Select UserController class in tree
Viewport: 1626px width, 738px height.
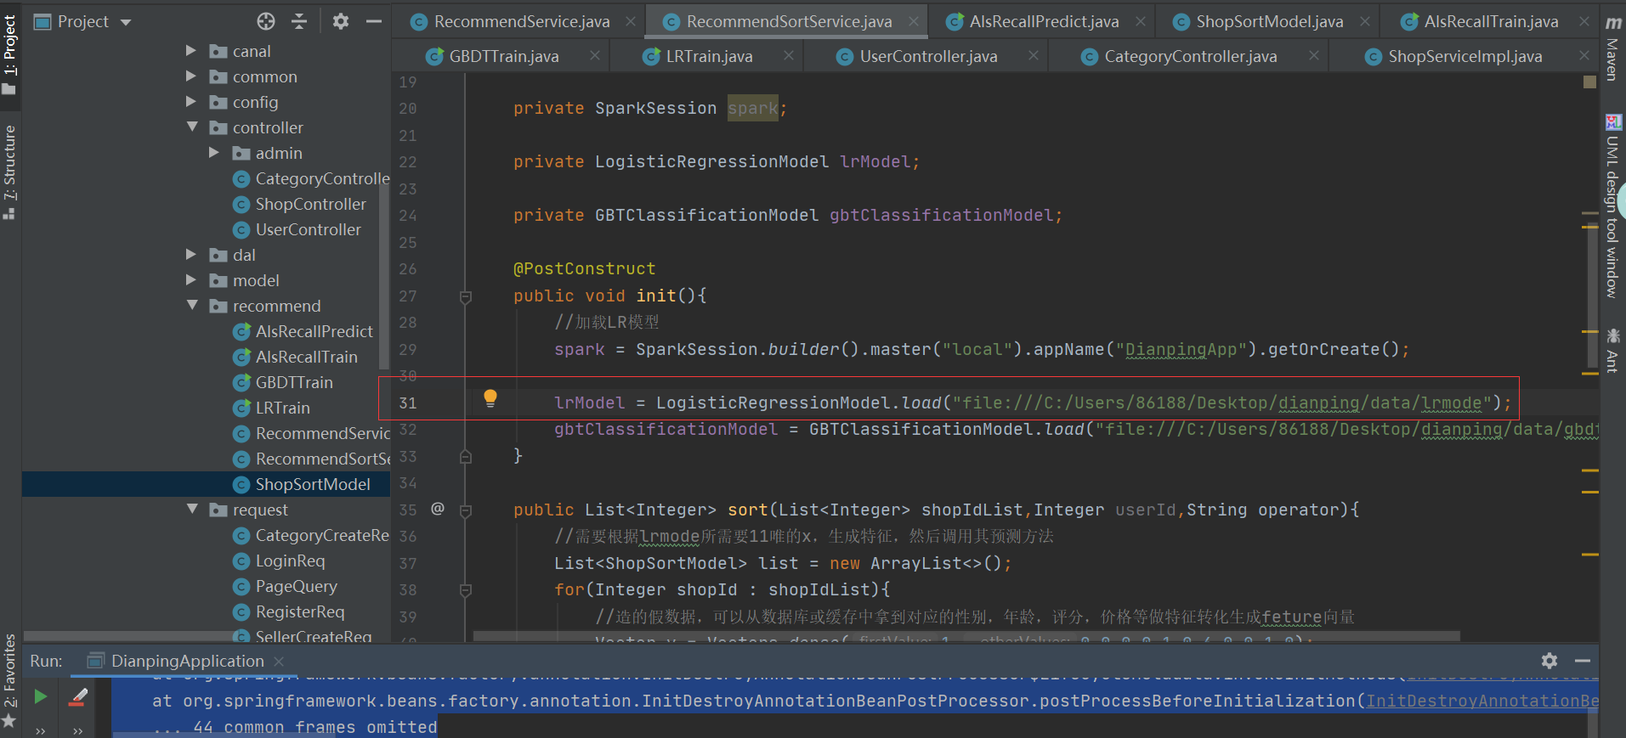[x=308, y=229]
